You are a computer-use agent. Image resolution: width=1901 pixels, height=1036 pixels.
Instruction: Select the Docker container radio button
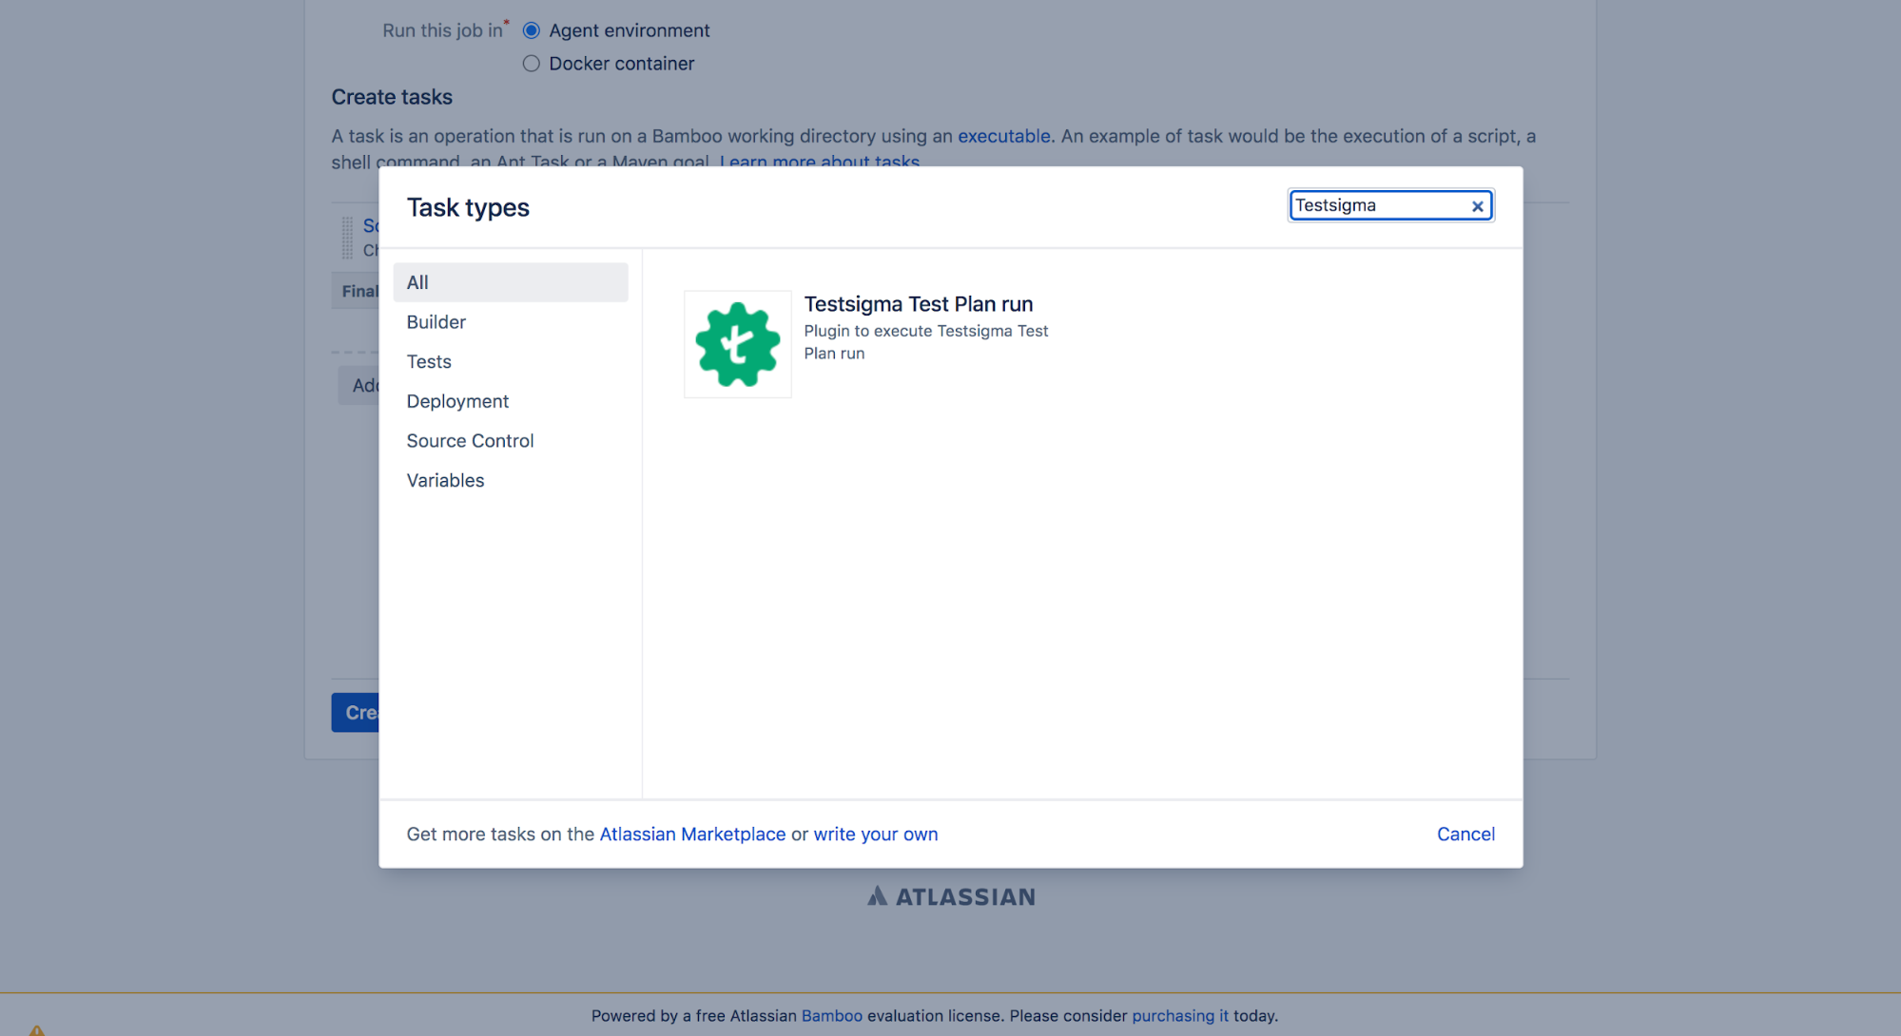click(x=531, y=64)
